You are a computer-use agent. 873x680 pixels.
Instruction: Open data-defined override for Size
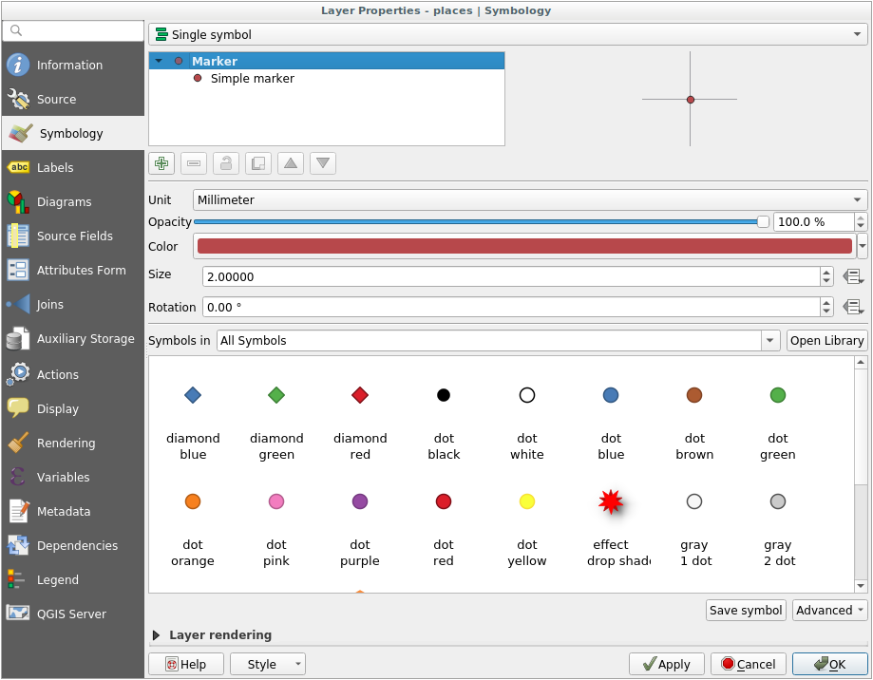point(852,276)
